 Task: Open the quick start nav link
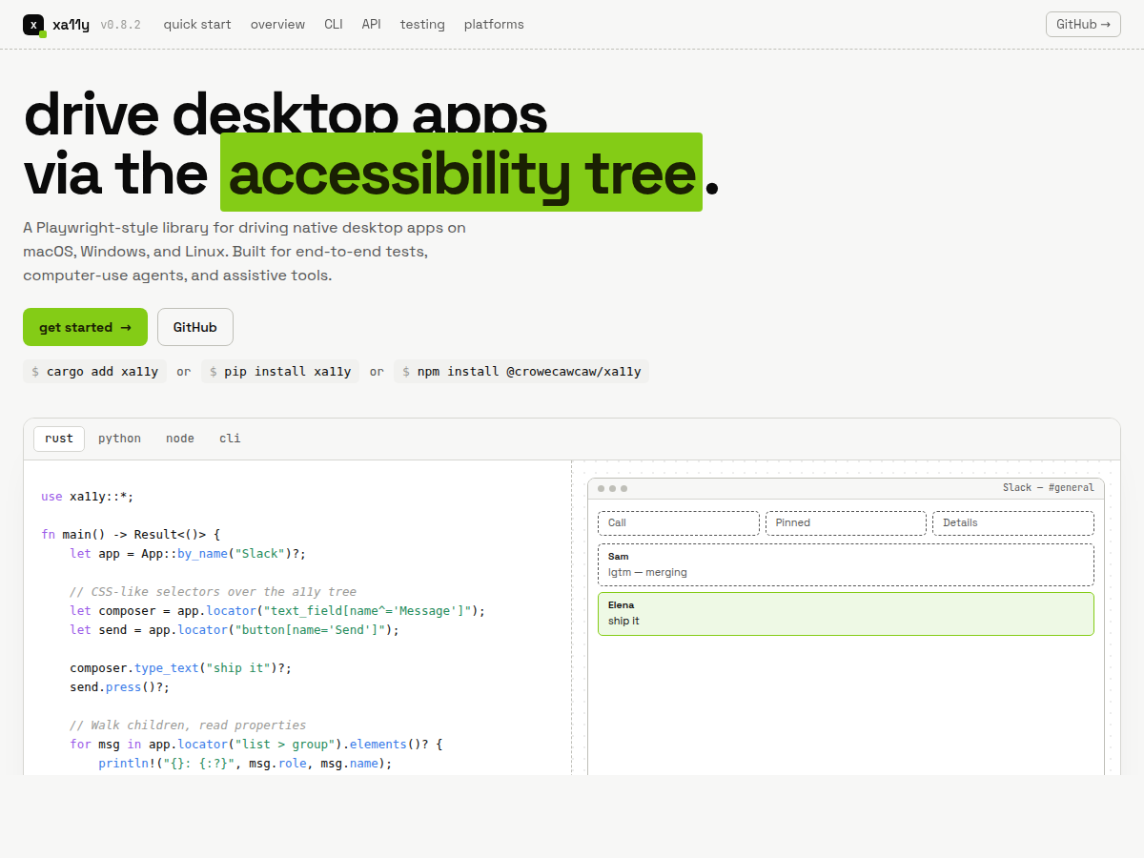197,25
